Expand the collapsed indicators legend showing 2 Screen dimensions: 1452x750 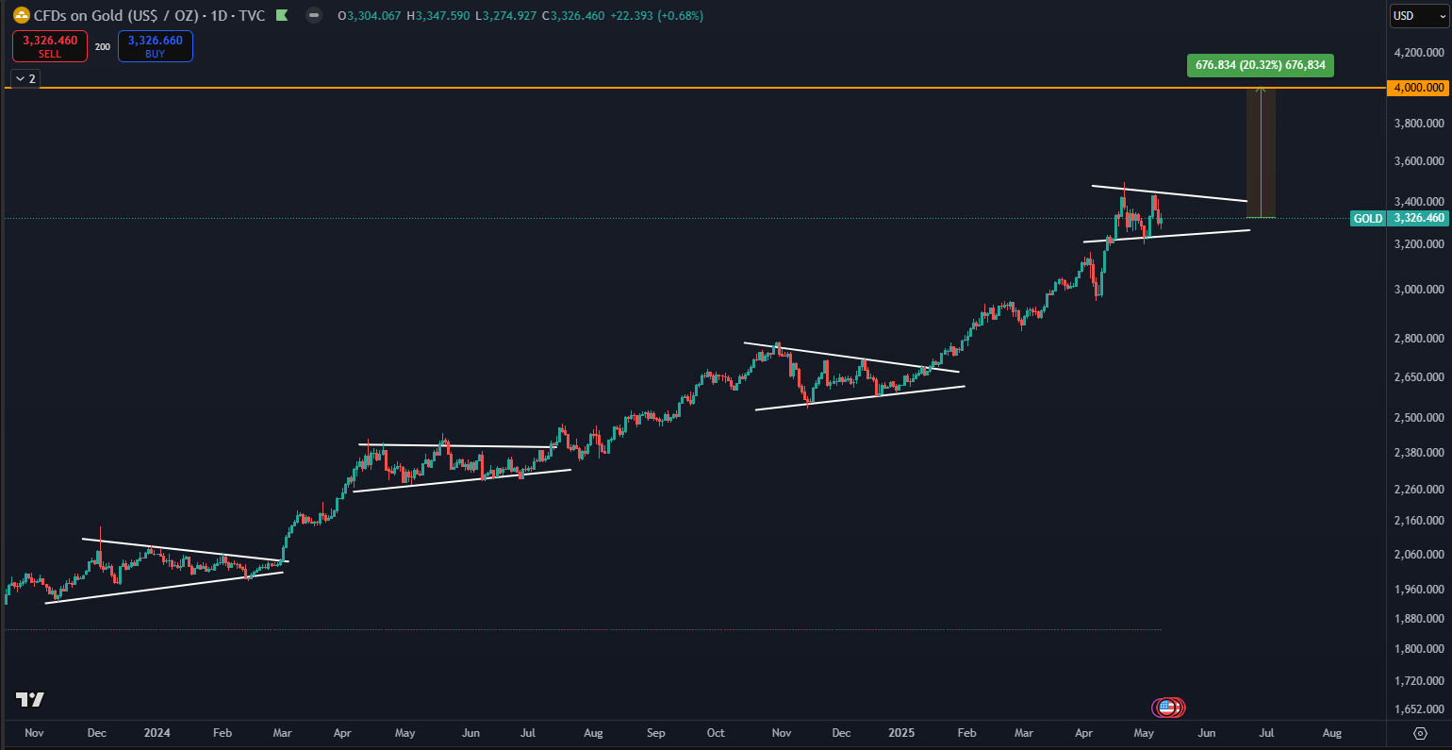click(25, 78)
